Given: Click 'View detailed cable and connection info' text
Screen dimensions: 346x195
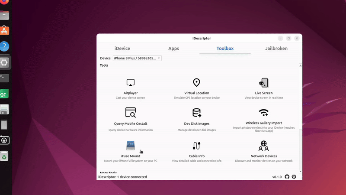Looking at the screenshot, I should tap(197, 161).
